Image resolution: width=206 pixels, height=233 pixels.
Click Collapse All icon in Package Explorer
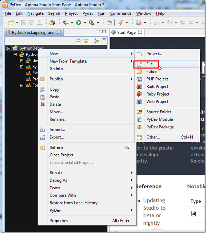coord(78,41)
